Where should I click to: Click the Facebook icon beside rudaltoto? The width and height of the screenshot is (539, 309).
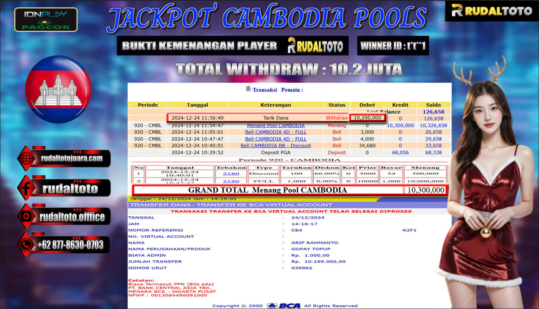[27, 188]
